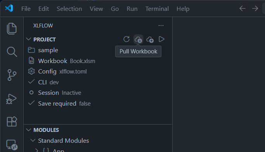Image resolution: width=265 pixels, height=152 pixels.
Task: Open the Run menu
Action: tap(132, 9)
